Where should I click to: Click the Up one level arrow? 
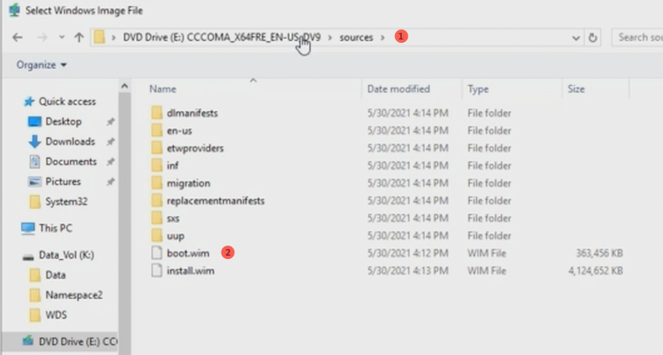[79, 38]
